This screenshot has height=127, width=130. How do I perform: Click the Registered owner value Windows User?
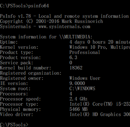coord(85,78)
